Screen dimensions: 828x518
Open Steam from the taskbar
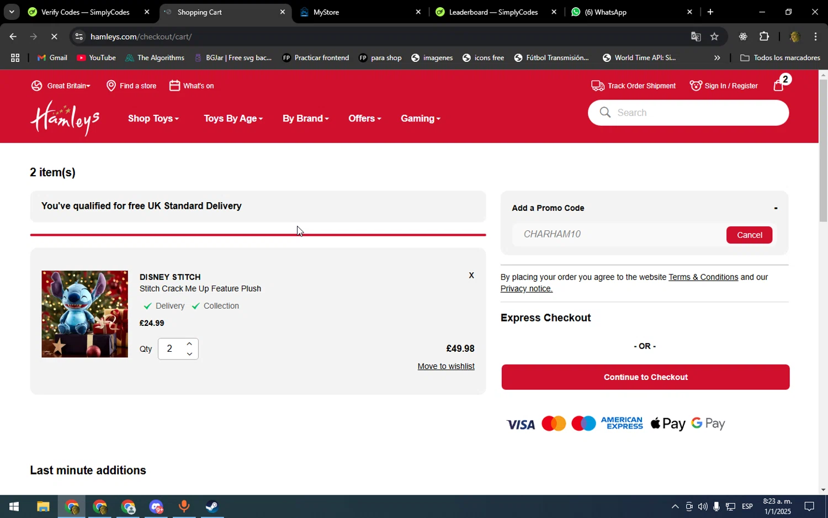point(212,506)
